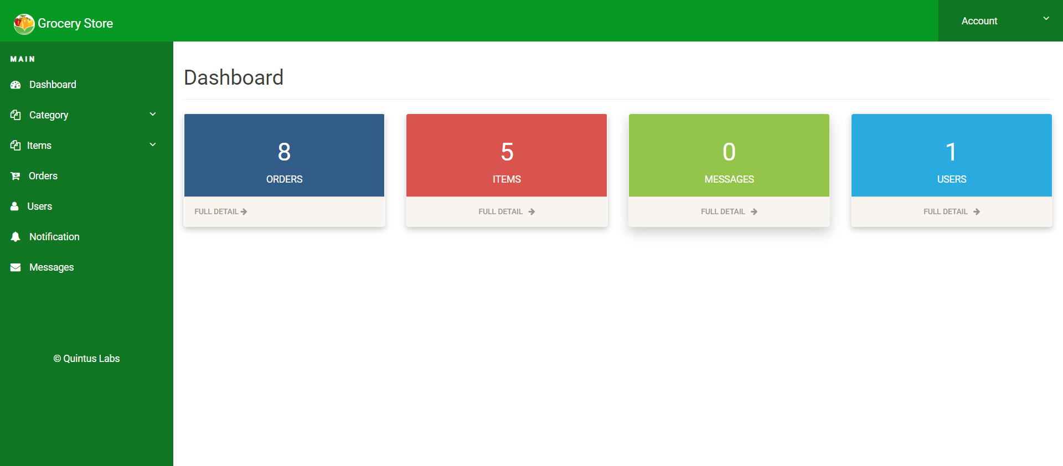Click arrow icon under Items card
This screenshot has width=1063, height=466.
[531, 211]
